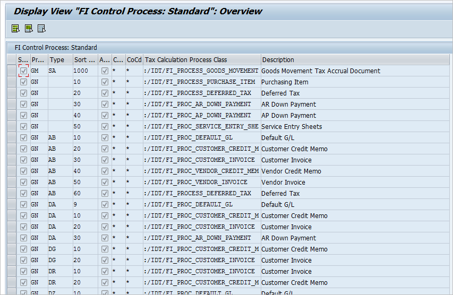453x295 pixels.
Task: Toggle S column checkbox in Purchasing Item row
Action: (24, 82)
